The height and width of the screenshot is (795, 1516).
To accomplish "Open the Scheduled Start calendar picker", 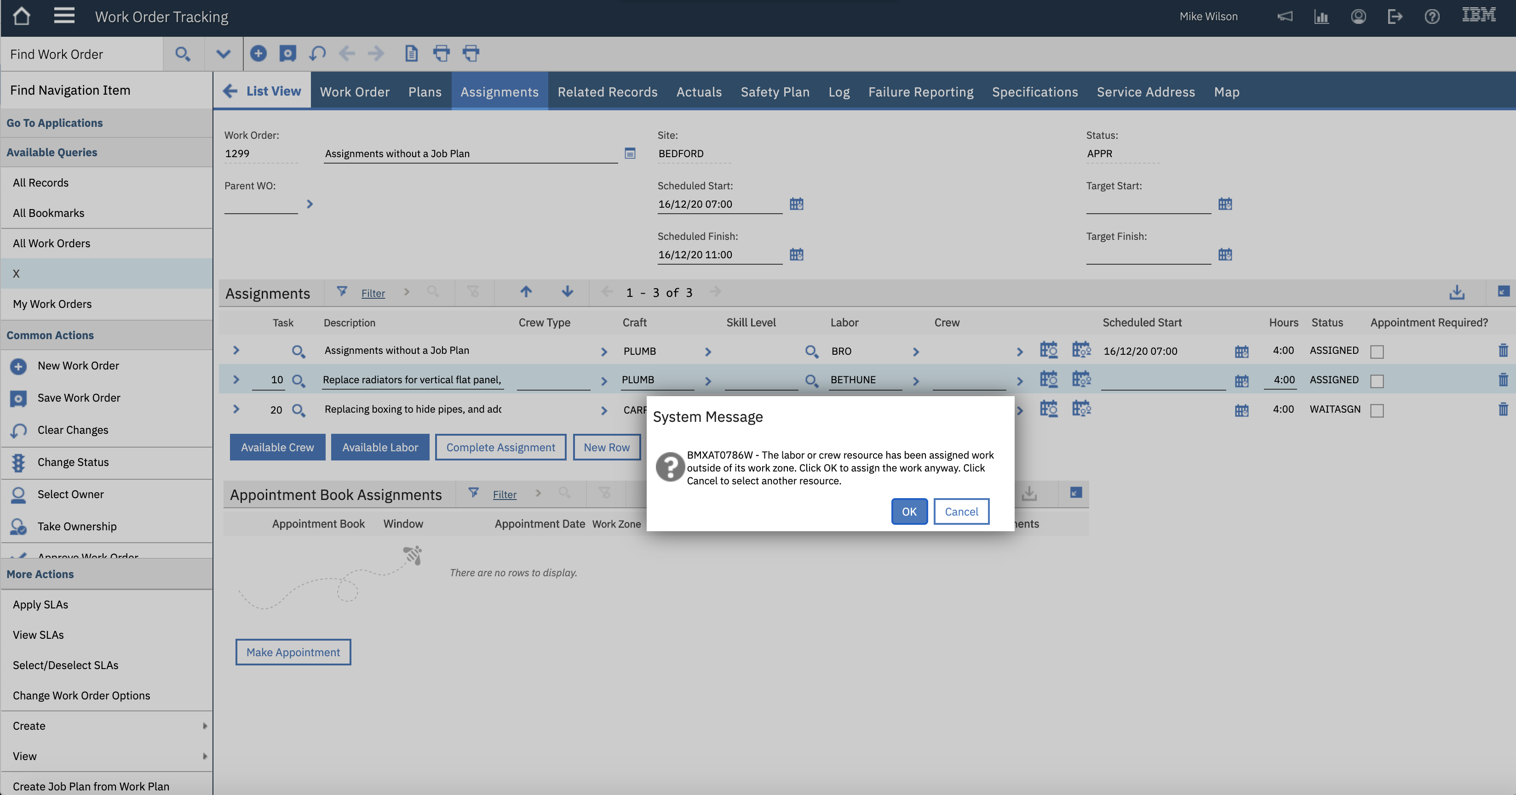I will (x=796, y=204).
